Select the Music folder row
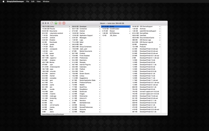Screen dimensions: 209x131 coord(56,47)
